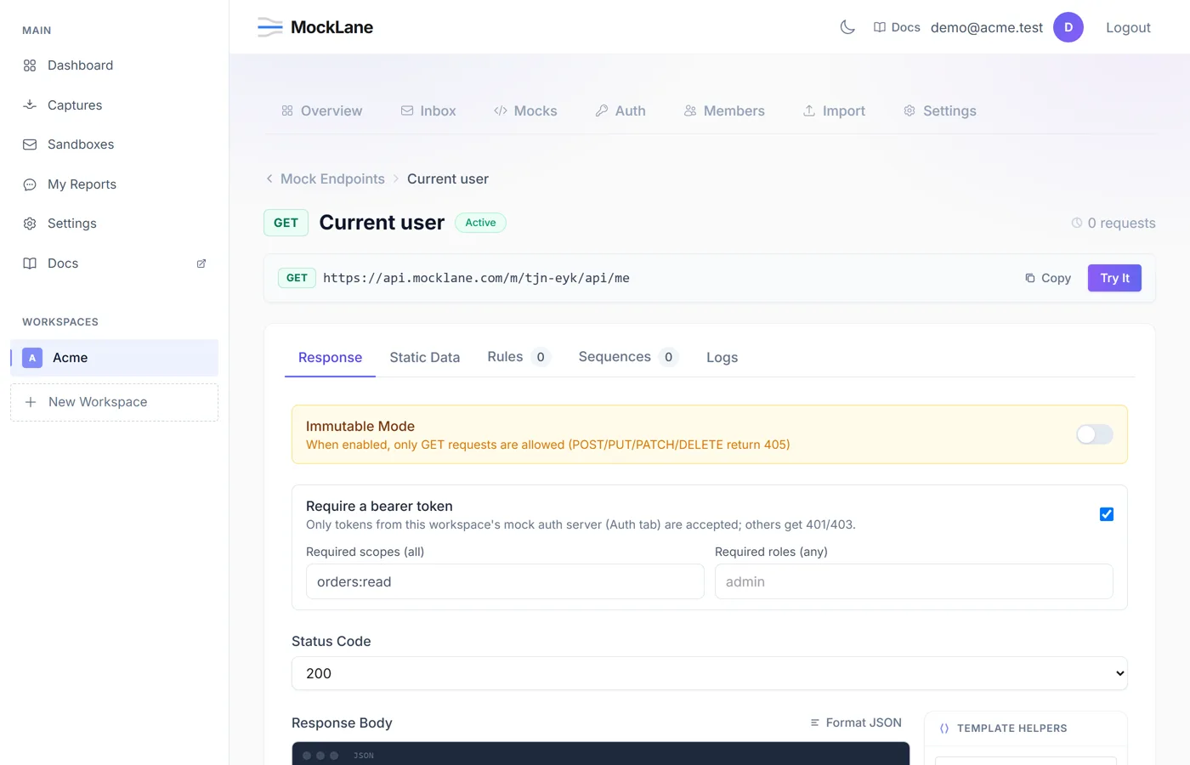Click the MockLane logo
The height and width of the screenshot is (765, 1190).
coord(315,27)
